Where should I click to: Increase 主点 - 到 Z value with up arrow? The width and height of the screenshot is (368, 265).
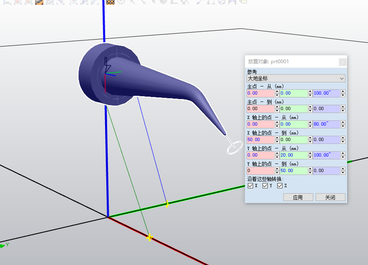point(343,107)
